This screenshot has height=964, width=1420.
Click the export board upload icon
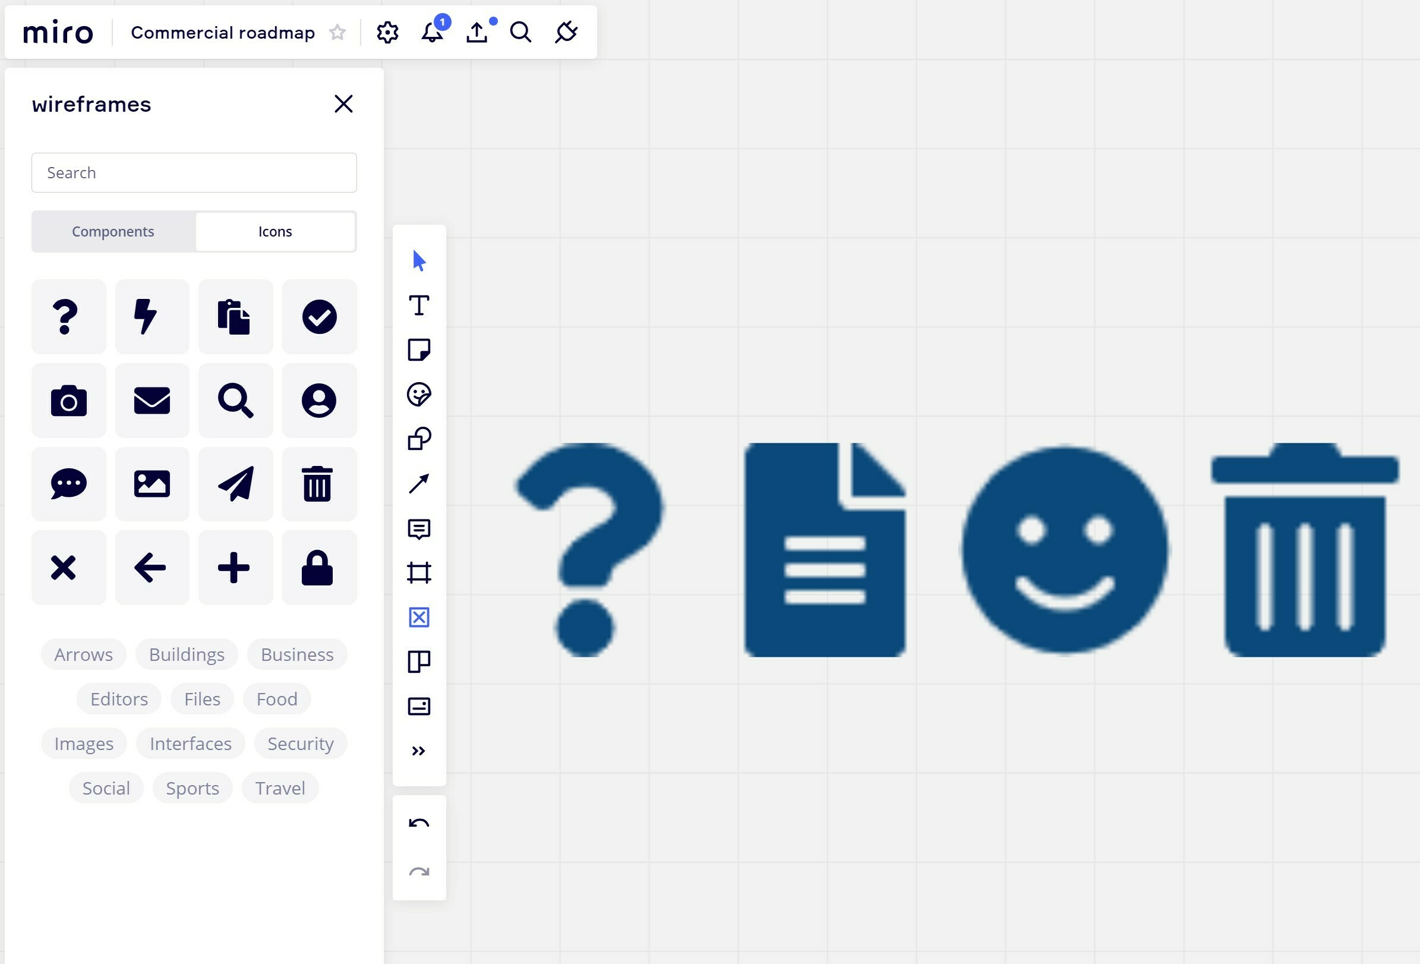pyautogui.click(x=477, y=33)
